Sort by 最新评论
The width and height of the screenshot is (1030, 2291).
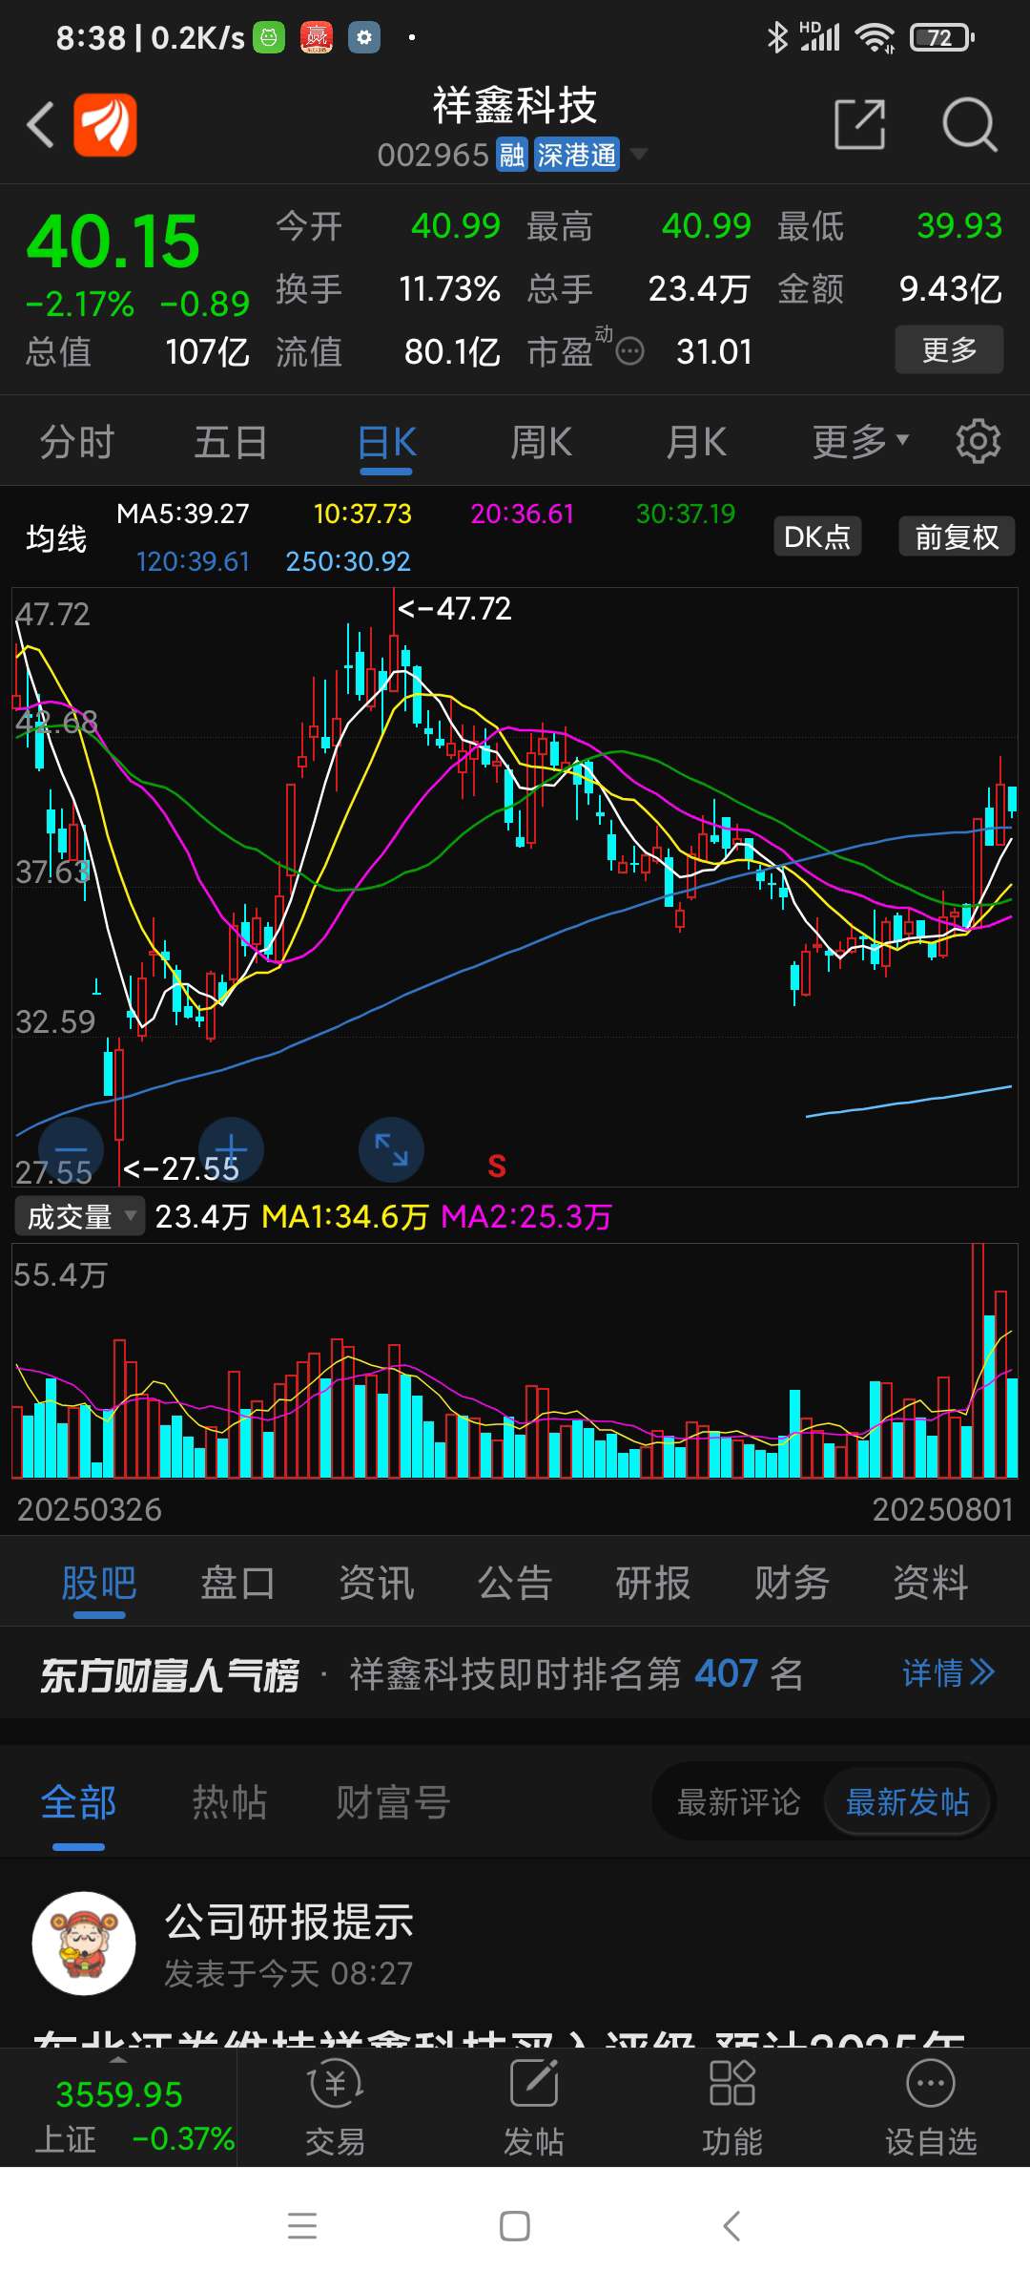[739, 1802]
